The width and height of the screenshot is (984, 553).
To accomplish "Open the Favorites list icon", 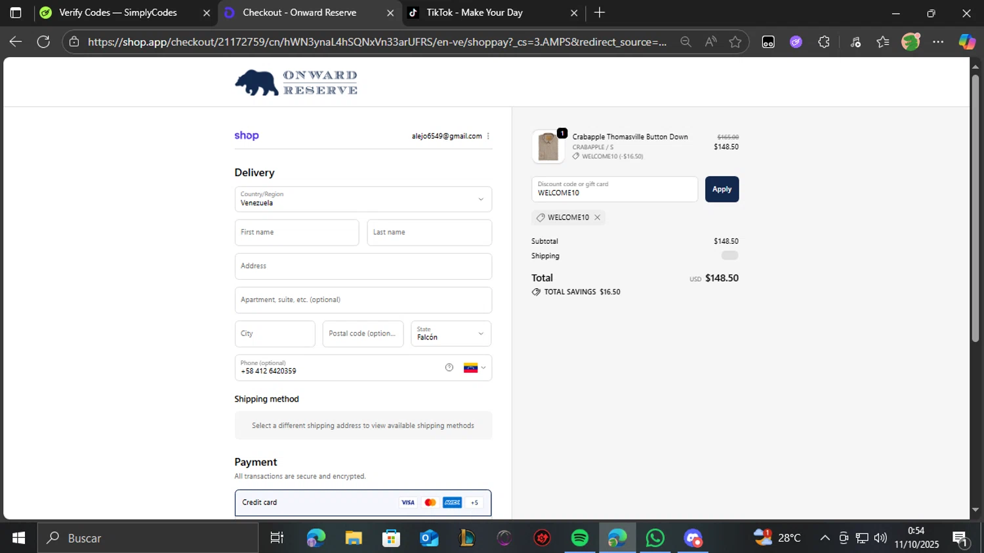I will pyautogui.click(x=883, y=42).
